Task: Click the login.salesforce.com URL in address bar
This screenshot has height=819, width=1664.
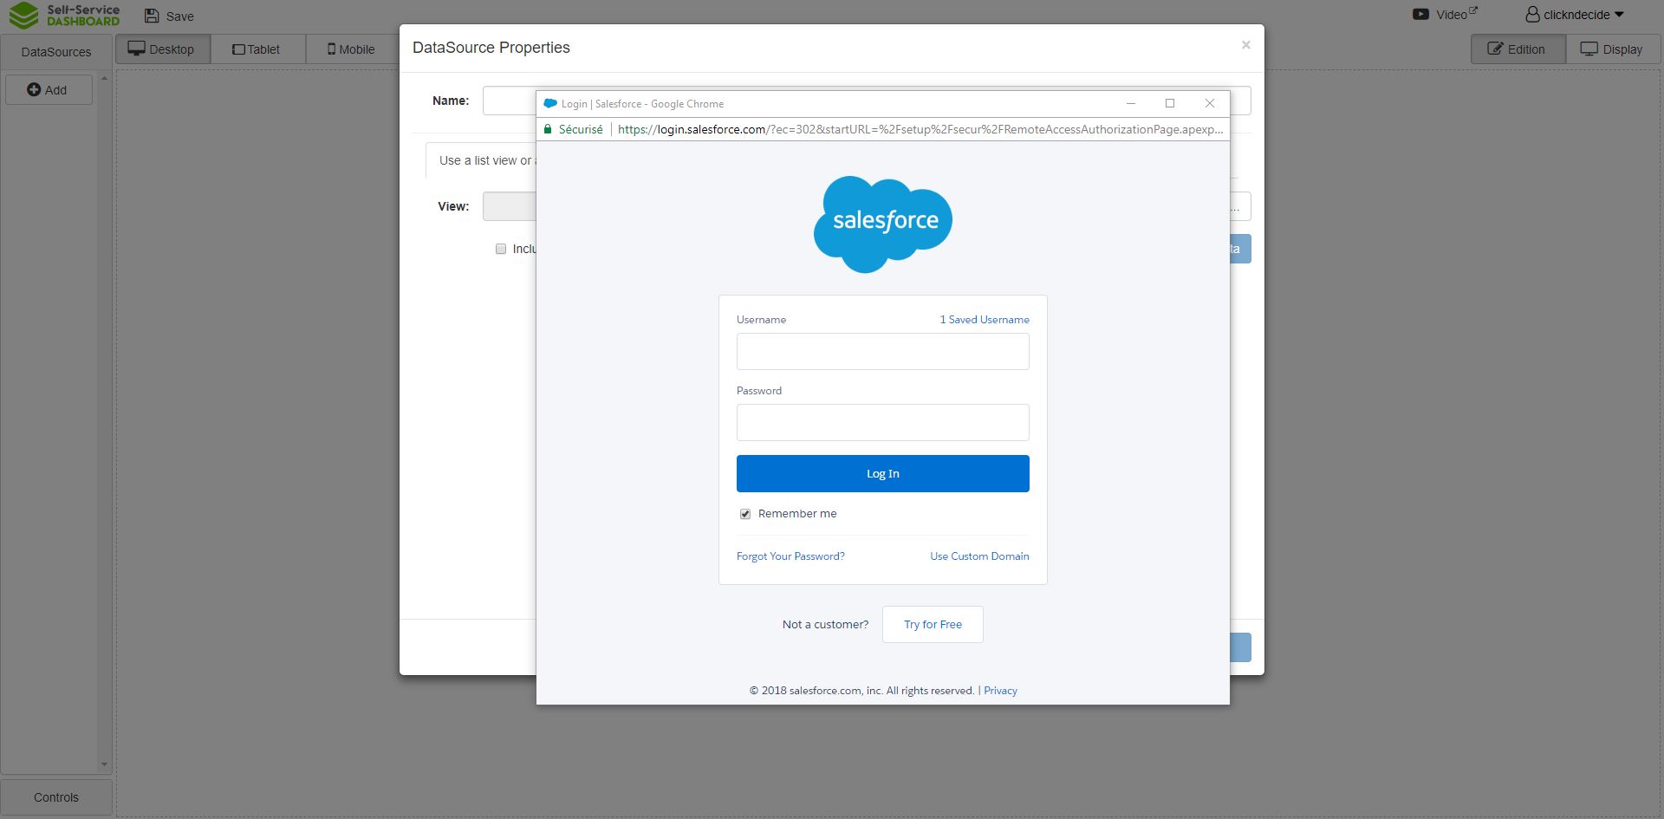Action: click(x=920, y=129)
